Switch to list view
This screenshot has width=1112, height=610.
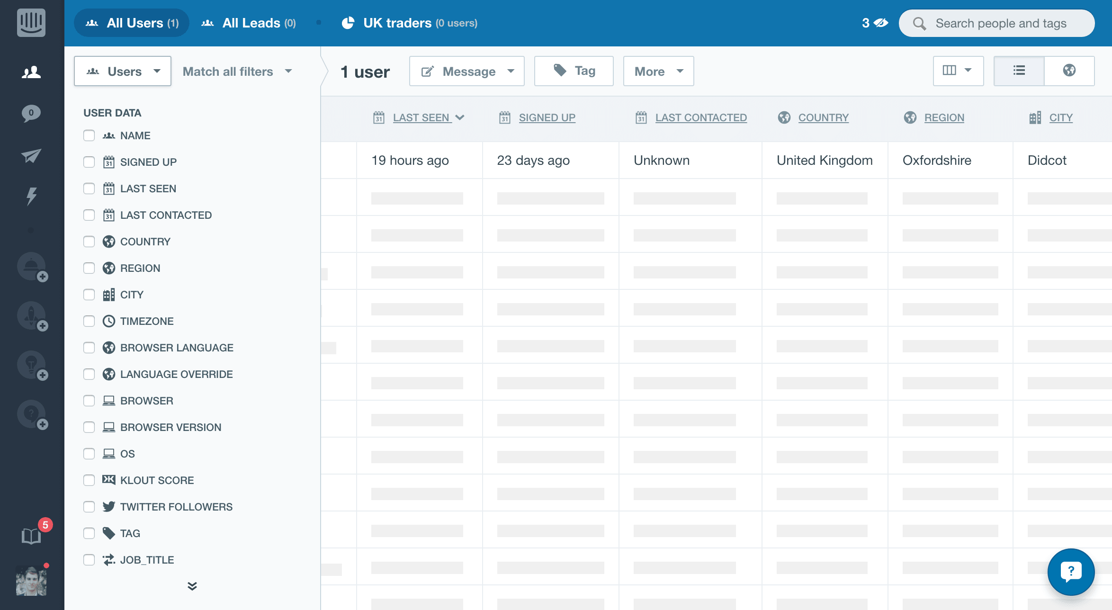click(x=1019, y=71)
